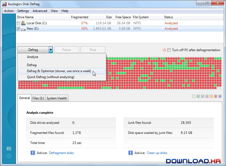Image resolution: width=226 pixels, height=166 pixels.
Task: Maximize the Auslogics Disk Defrag window
Action: (207, 3)
